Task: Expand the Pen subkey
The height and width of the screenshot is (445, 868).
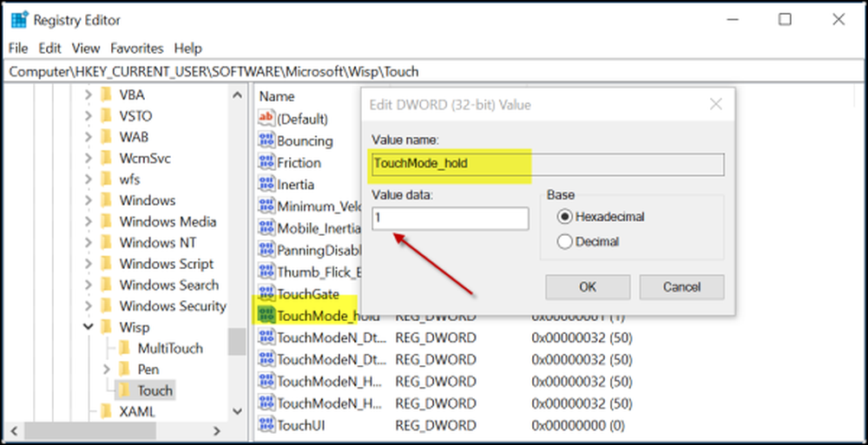Action: coord(106,370)
